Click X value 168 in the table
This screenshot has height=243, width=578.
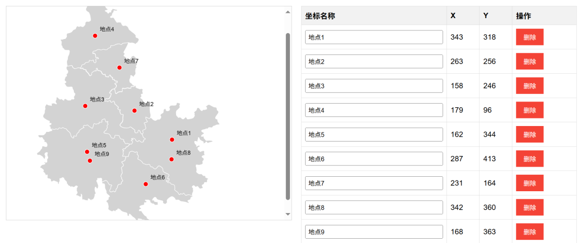457,232
